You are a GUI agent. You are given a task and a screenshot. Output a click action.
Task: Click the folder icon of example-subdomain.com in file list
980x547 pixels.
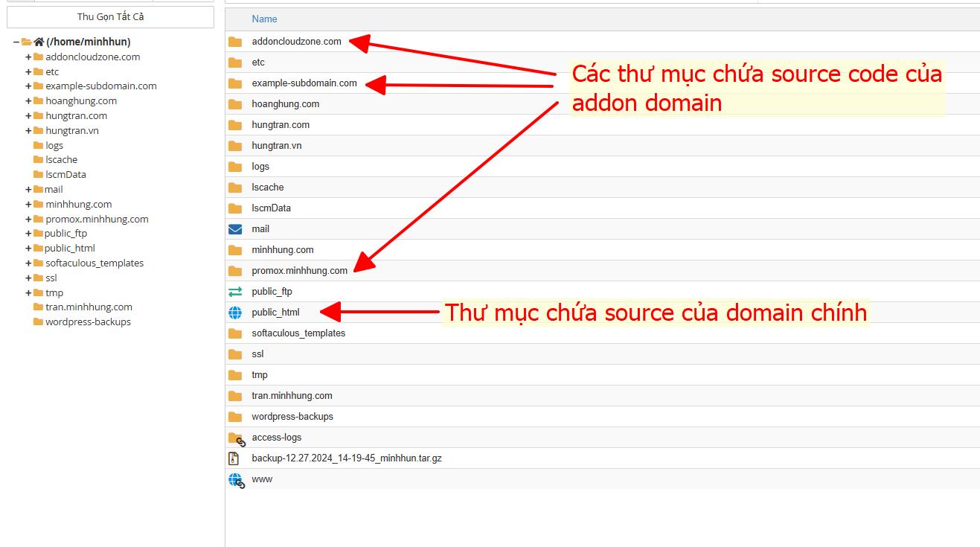pyautogui.click(x=235, y=83)
